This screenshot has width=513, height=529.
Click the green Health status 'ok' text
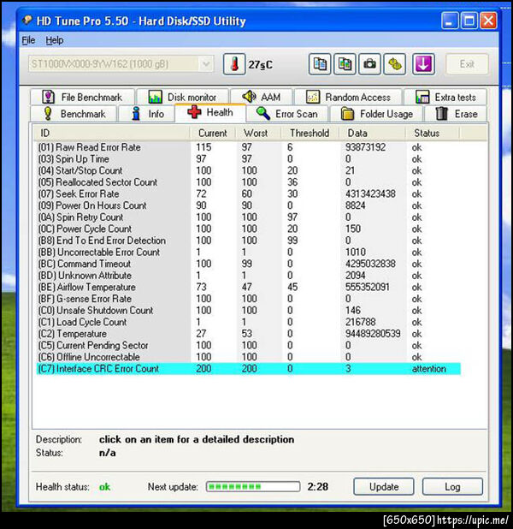coord(104,487)
